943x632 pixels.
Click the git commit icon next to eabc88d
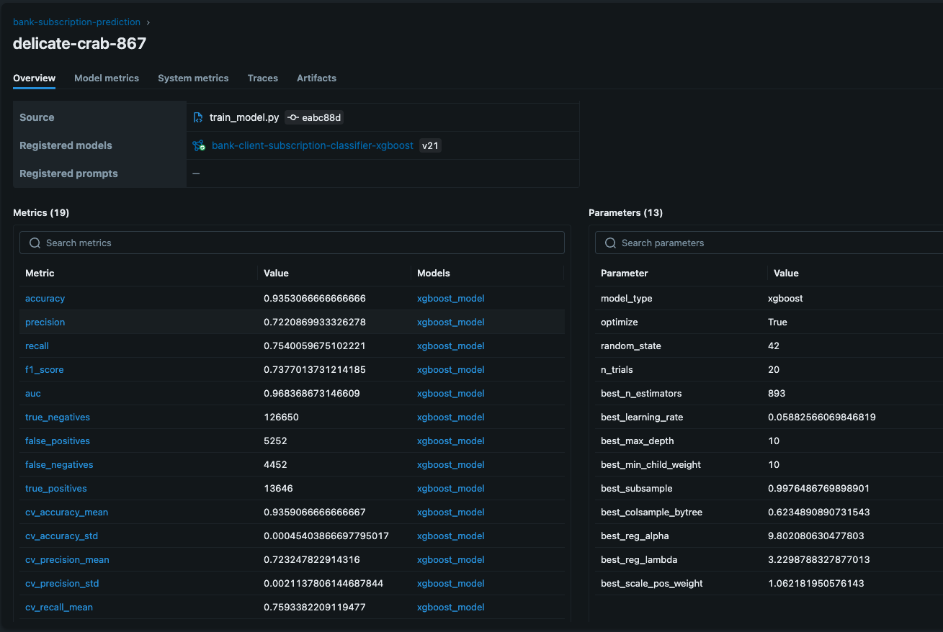pyautogui.click(x=293, y=117)
